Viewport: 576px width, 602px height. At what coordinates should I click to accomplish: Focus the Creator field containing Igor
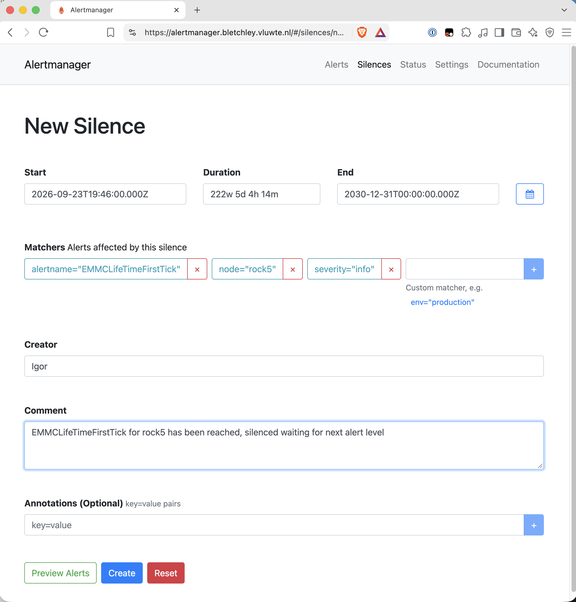tap(284, 366)
